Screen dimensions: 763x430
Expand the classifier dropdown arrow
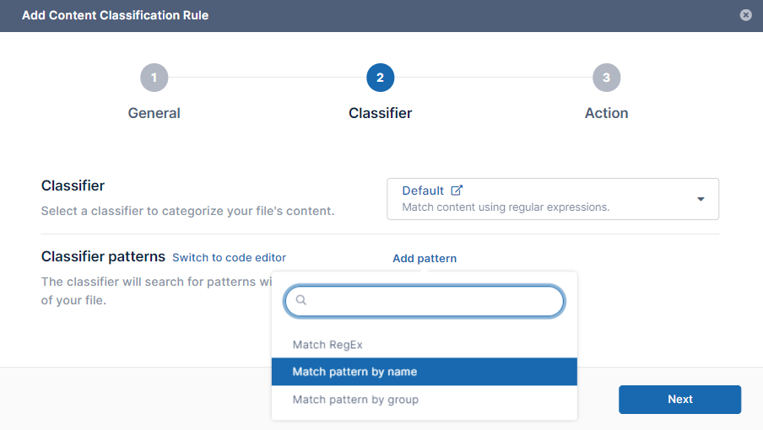(701, 199)
